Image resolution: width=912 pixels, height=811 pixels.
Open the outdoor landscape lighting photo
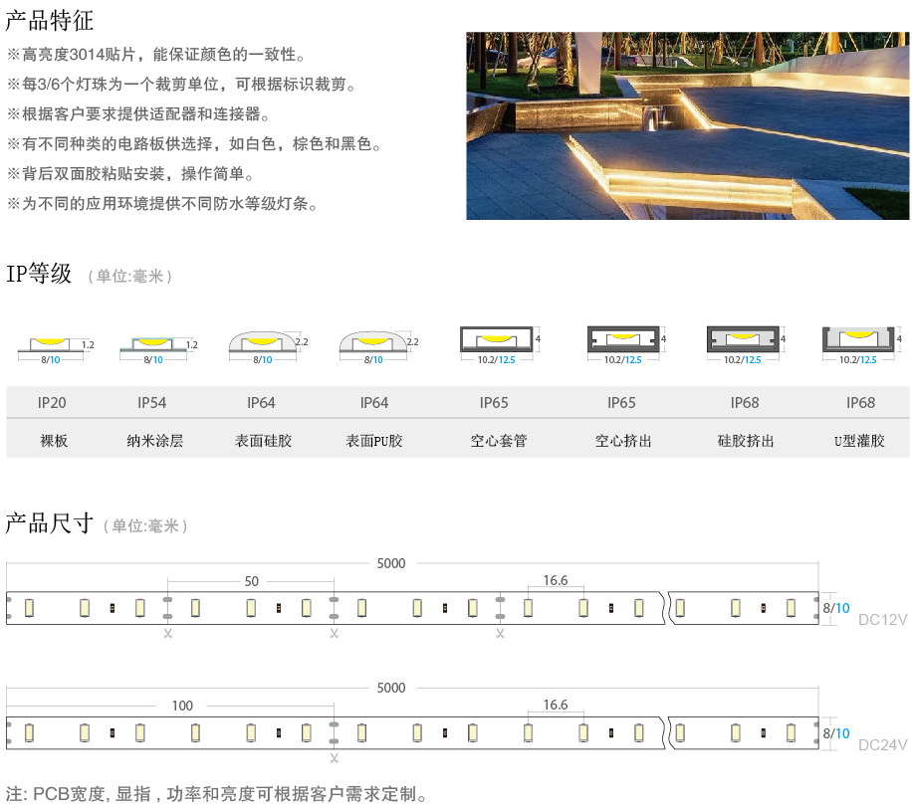[687, 125]
